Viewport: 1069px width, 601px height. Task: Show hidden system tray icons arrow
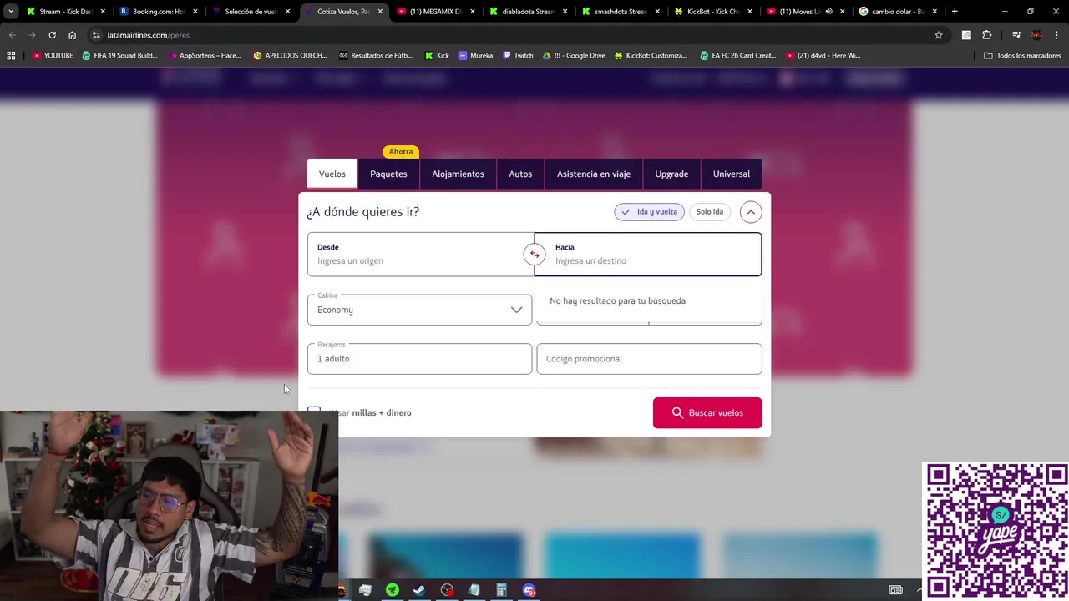coord(920,590)
